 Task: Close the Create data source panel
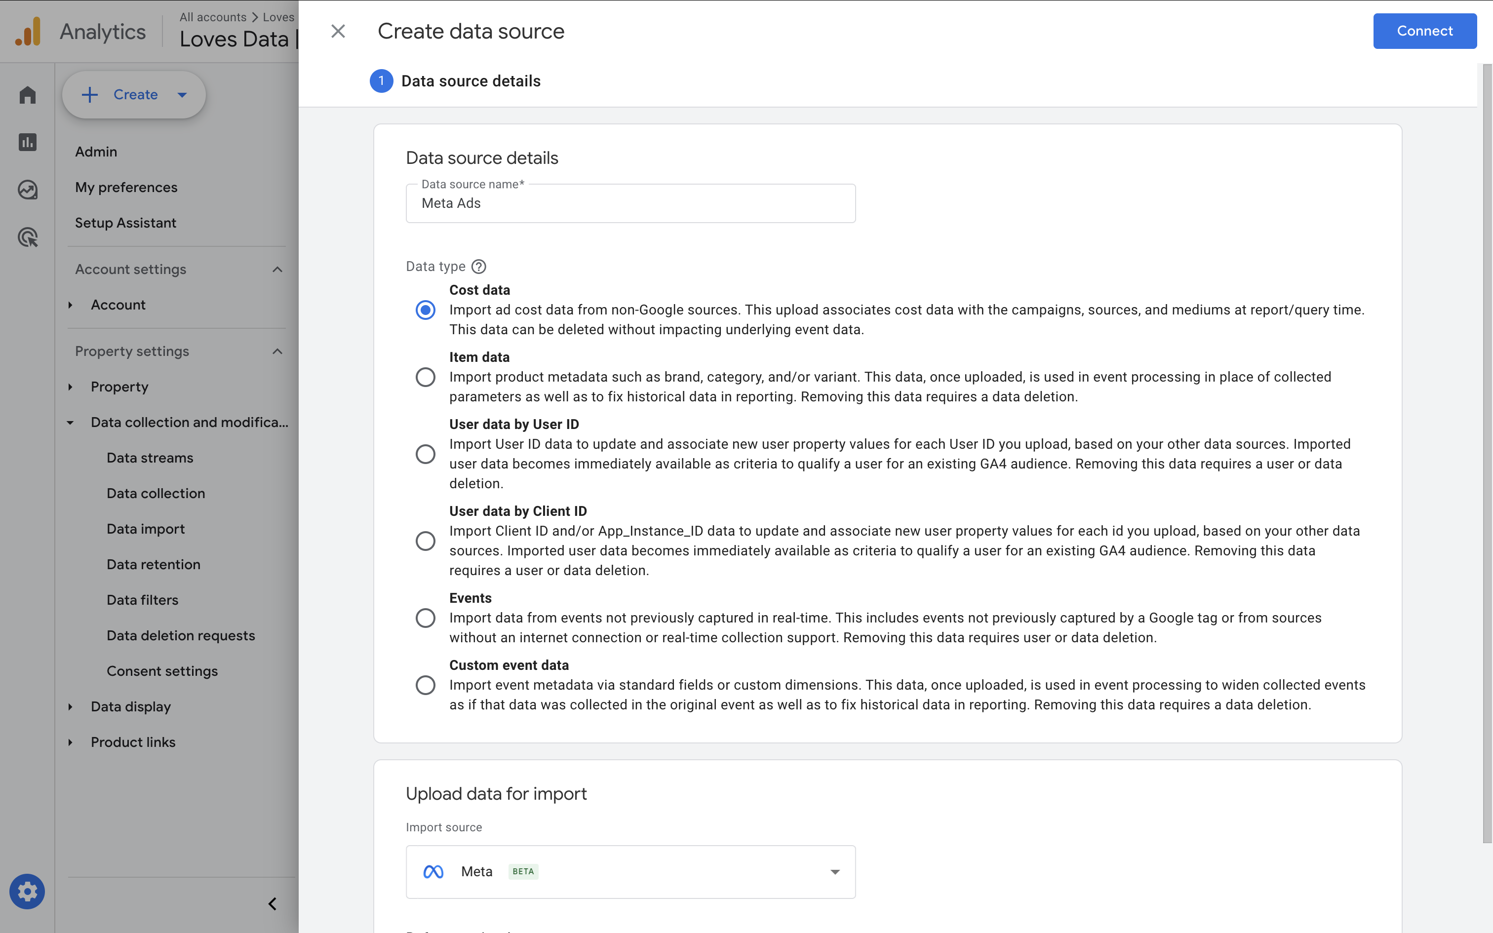[x=338, y=31]
